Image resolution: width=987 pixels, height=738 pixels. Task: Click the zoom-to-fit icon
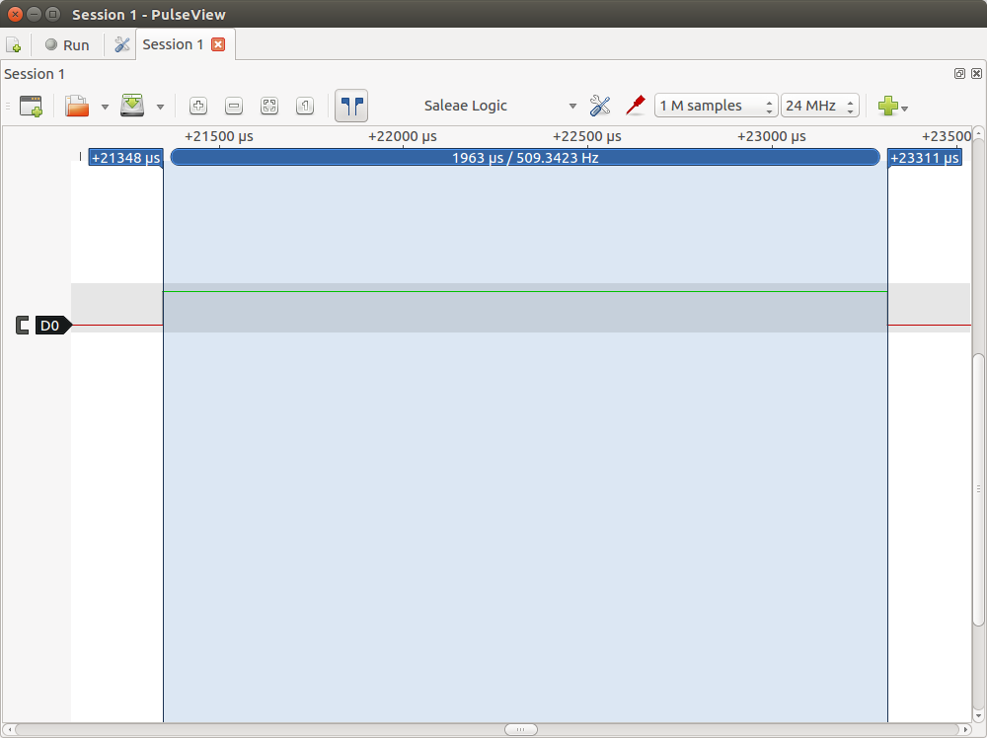(269, 106)
